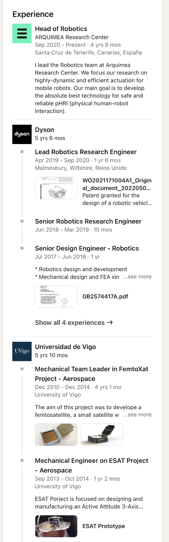
Task: Open the GB2574417A.pdf file title
Action: tap(105, 296)
